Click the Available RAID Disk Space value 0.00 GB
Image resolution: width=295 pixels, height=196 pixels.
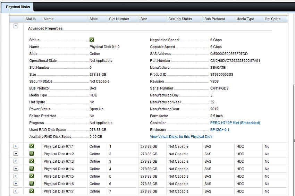point(96,137)
